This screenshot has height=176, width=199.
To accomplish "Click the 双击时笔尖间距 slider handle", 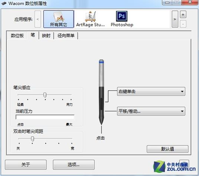I will [x=33, y=139].
